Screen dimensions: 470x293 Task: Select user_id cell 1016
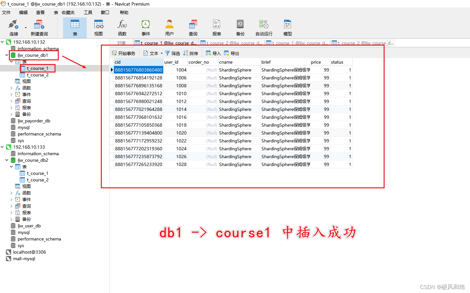coord(175,117)
